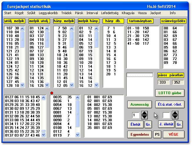Click scroll-up arrow in the draws list
Screen dimensions: 192x146
(44, 98)
